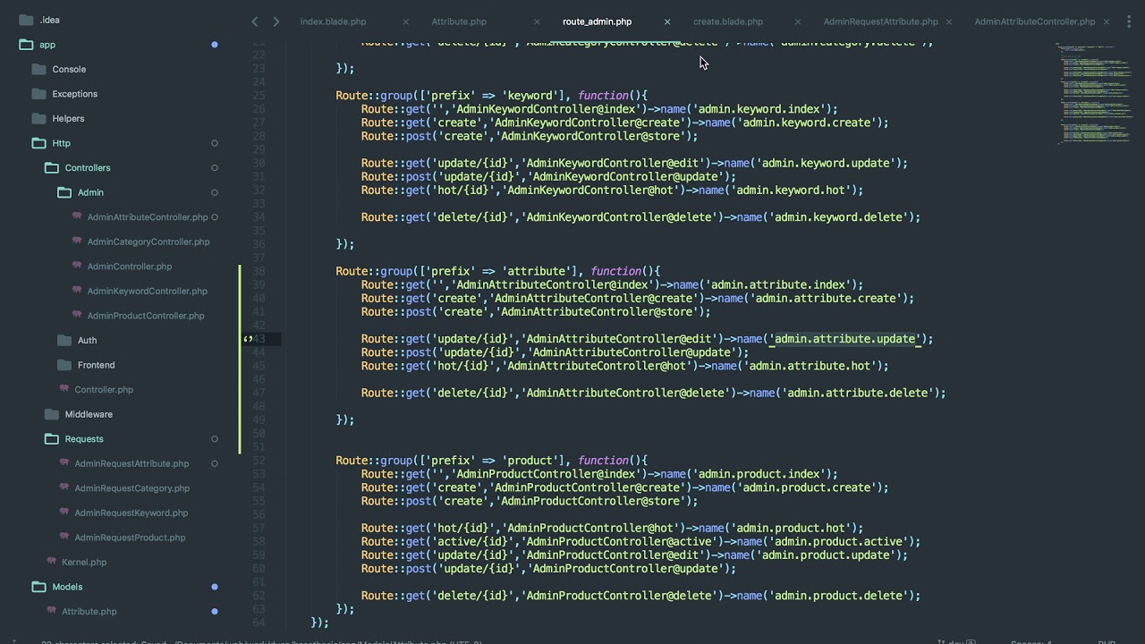1145x644 pixels.
Task: Click PHP icon beside Kernel.php
Action: pyautogui.click(x=52, y=561)
